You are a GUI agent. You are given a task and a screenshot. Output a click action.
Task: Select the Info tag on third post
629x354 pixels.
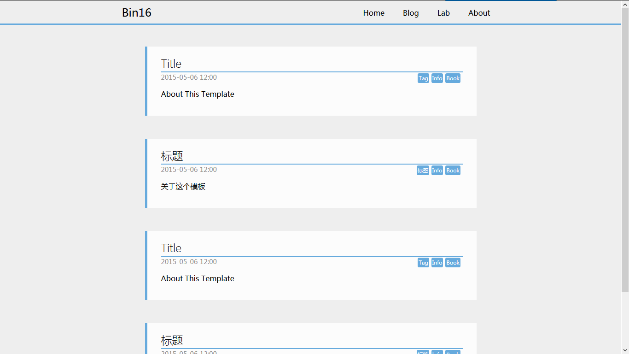coord(437,263)
